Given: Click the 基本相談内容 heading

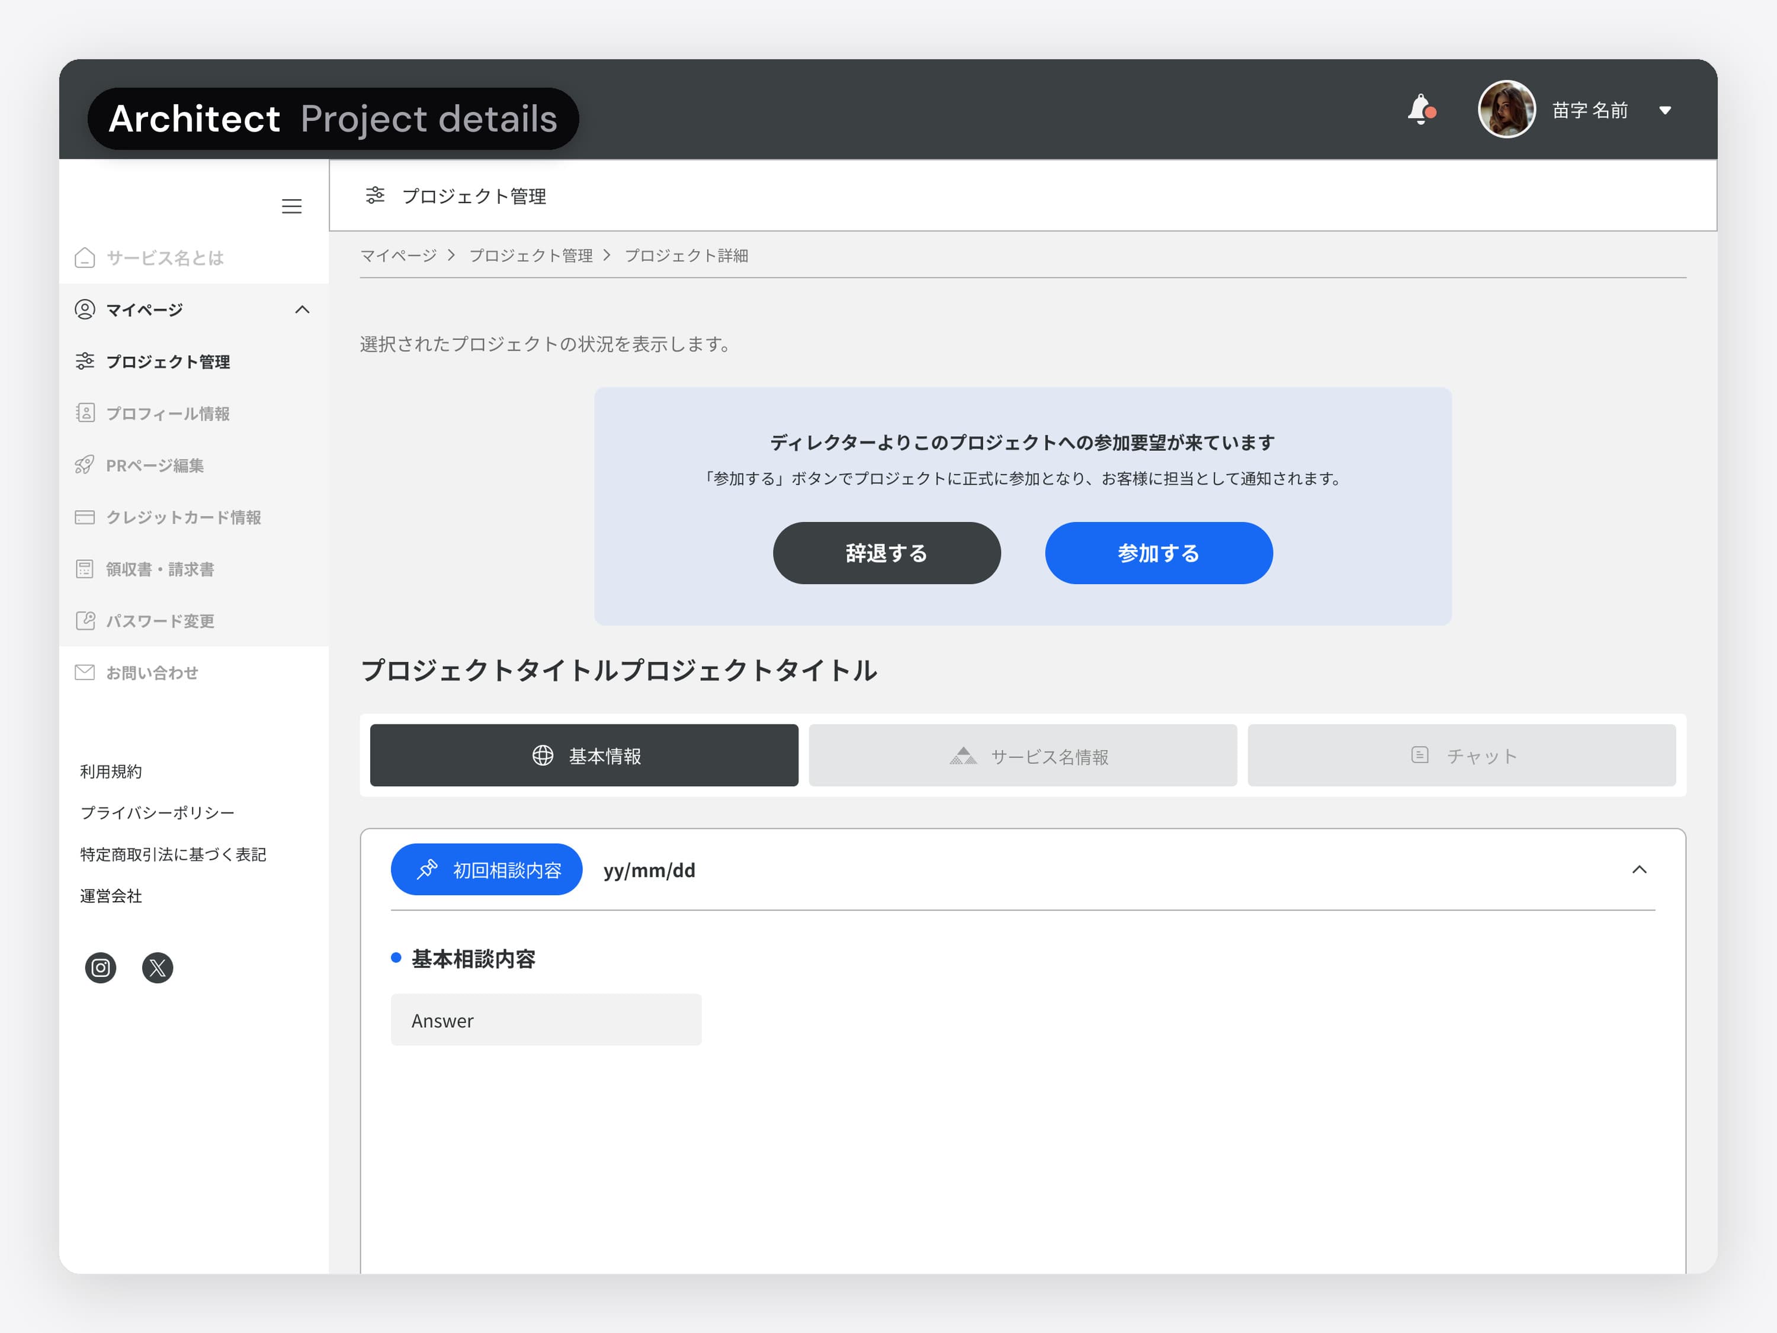Looking at the screenshot, I should point(473,959).
